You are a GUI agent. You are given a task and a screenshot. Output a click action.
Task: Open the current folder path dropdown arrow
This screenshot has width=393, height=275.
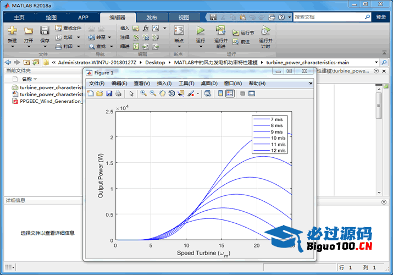376,62
